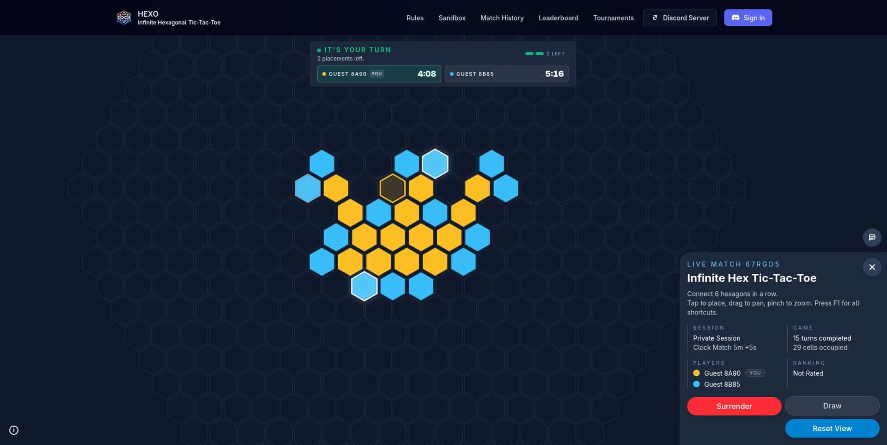This screenshot has height=445, width=887.
Task: Open Match History
Action: tap(502, 18)
